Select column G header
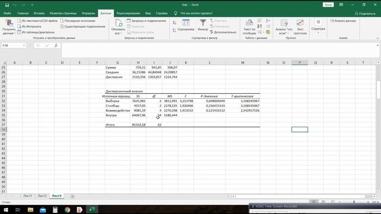This screenshot has height=214, width=381. pyautogui.click(x=117, y=62)
